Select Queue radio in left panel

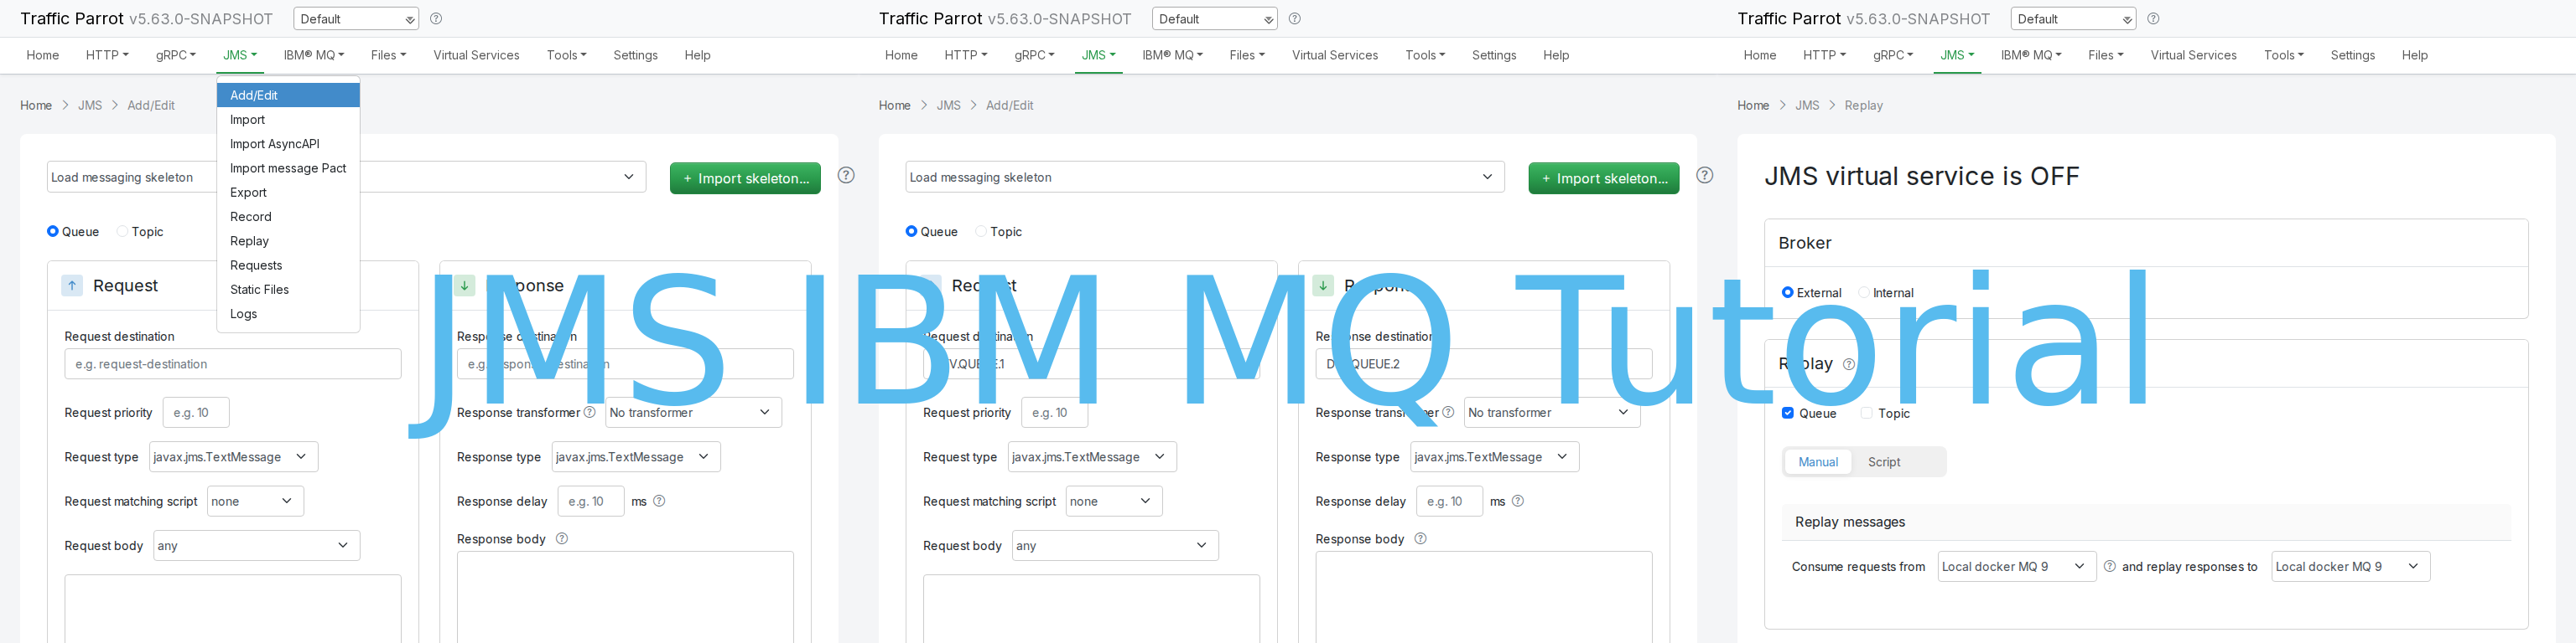[53, 232]
